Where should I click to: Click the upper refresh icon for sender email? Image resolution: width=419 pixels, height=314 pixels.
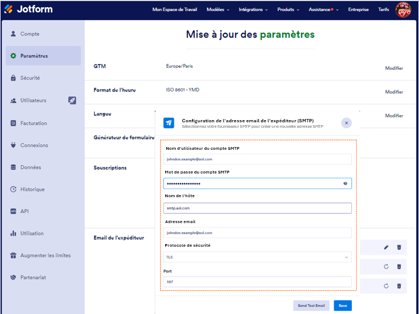point(386,267)
